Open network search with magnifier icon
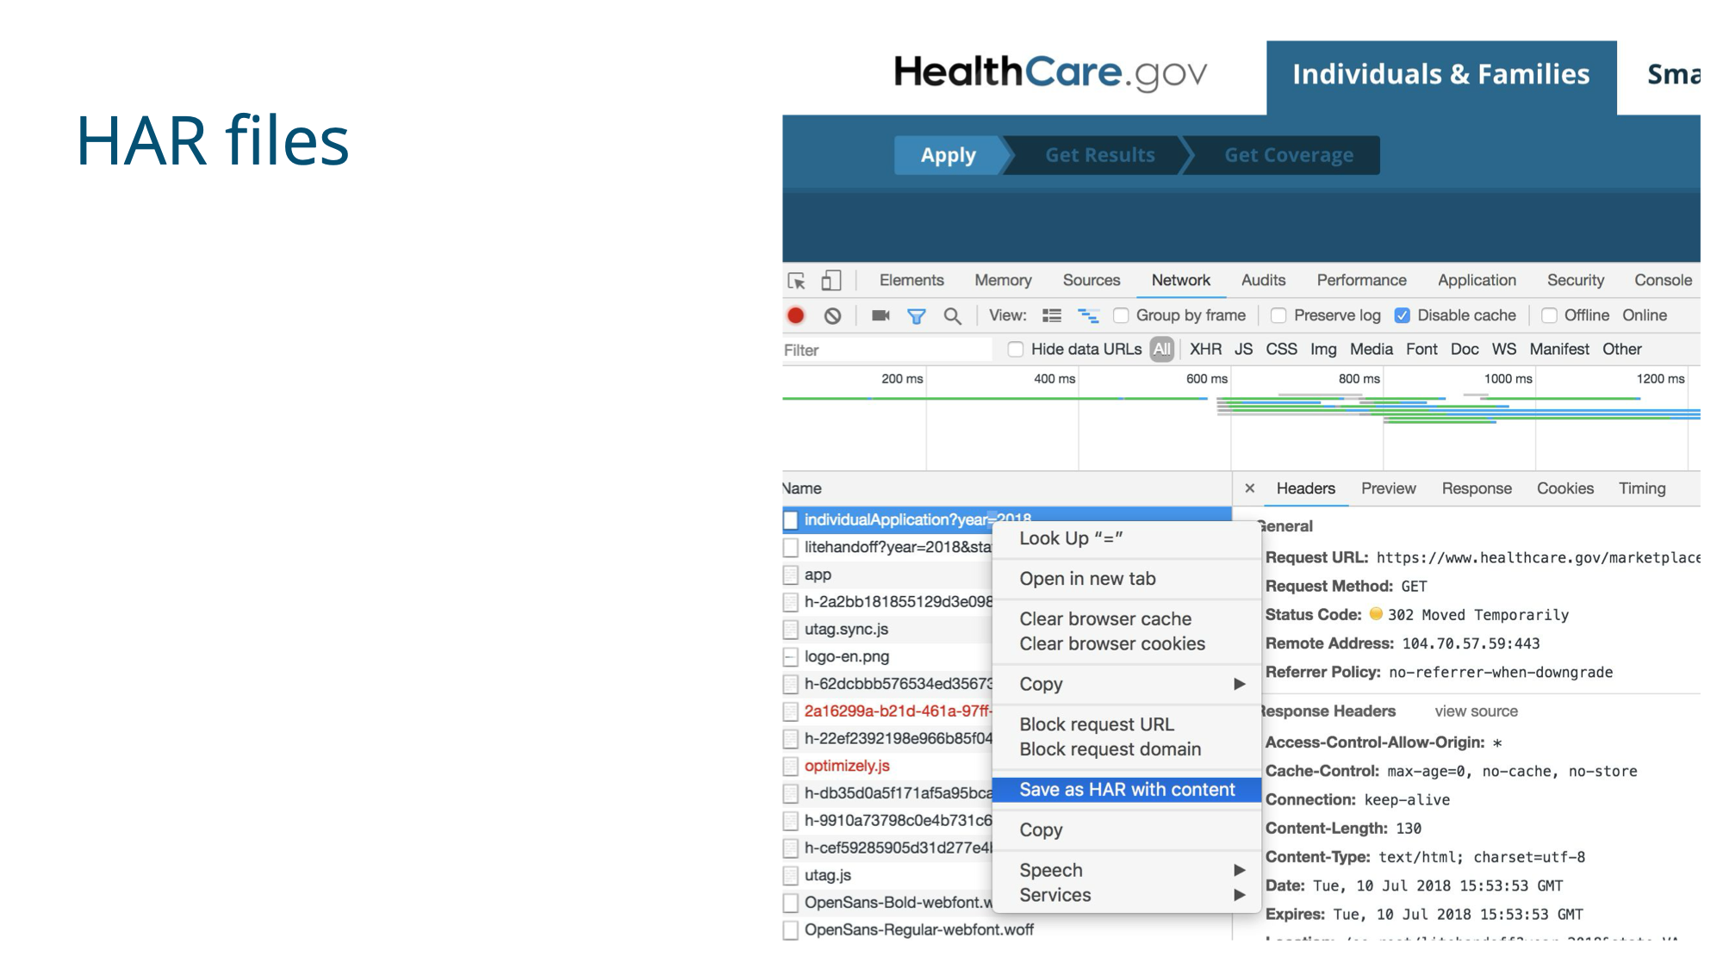 tap(952, 316)
